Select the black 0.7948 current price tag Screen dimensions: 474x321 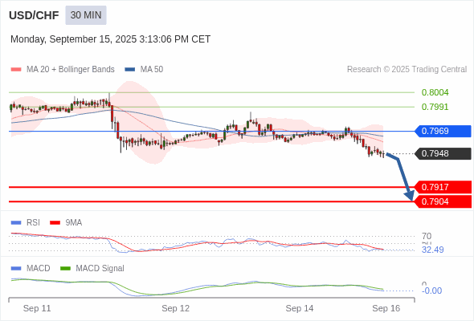(443, 153)
